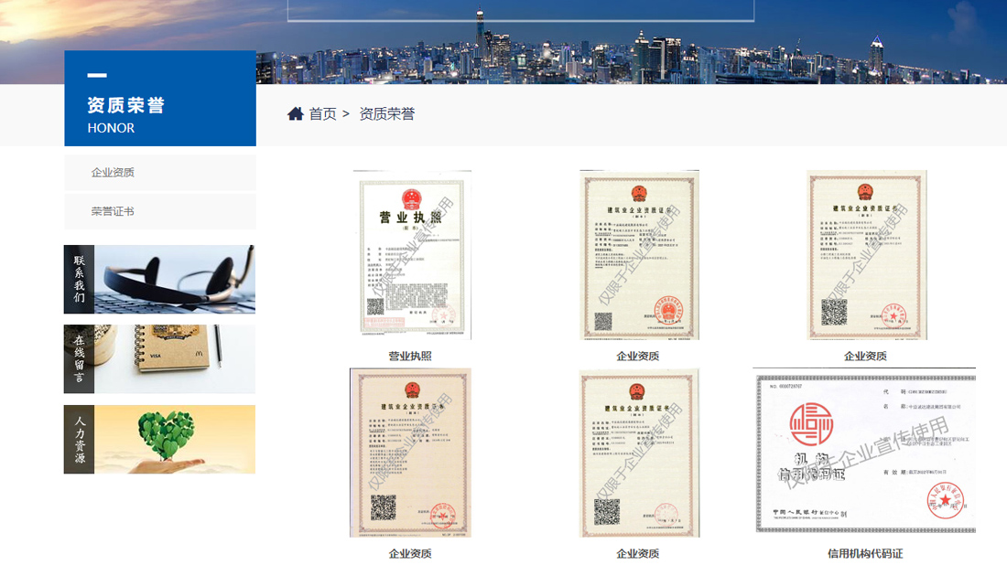Click 企业资质 caption under bottom-left certificate
Image resolution: width=1007 pixels, height=565 pixels.
pos(410,553)
